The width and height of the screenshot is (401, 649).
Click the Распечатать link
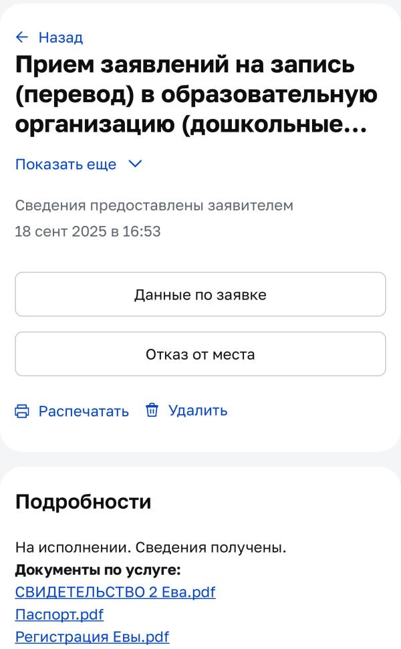click(84, 411)
